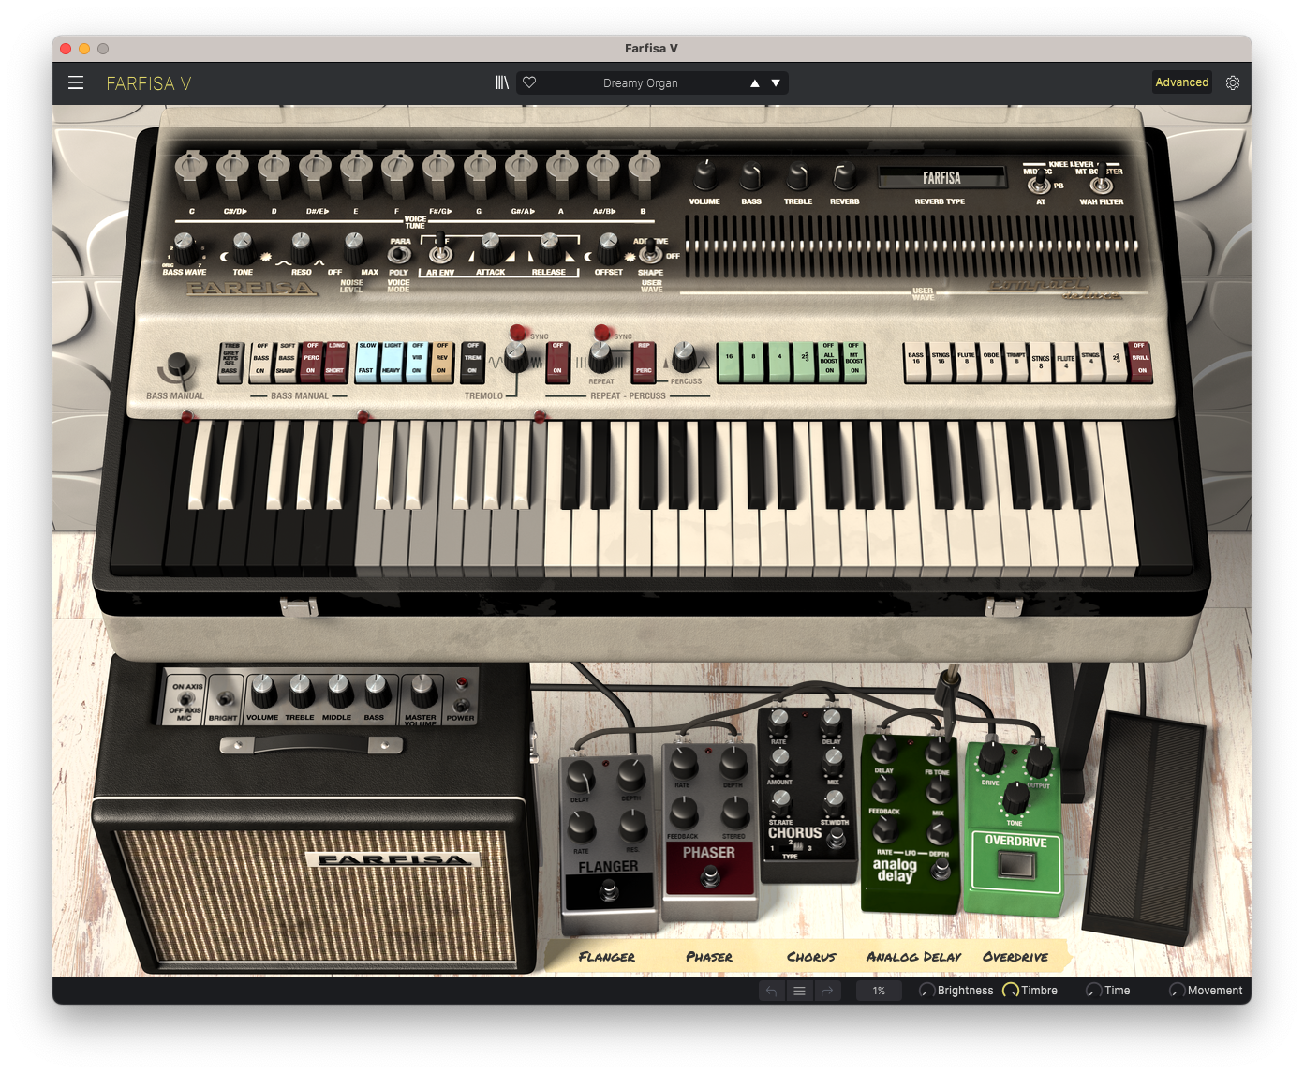Open the settings gear icon
Screen dimensions: 1304x1074
pos(1233,82)
